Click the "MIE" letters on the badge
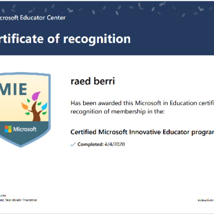The height and width of the screenshot is (214, 214). [x=13, y=89]
